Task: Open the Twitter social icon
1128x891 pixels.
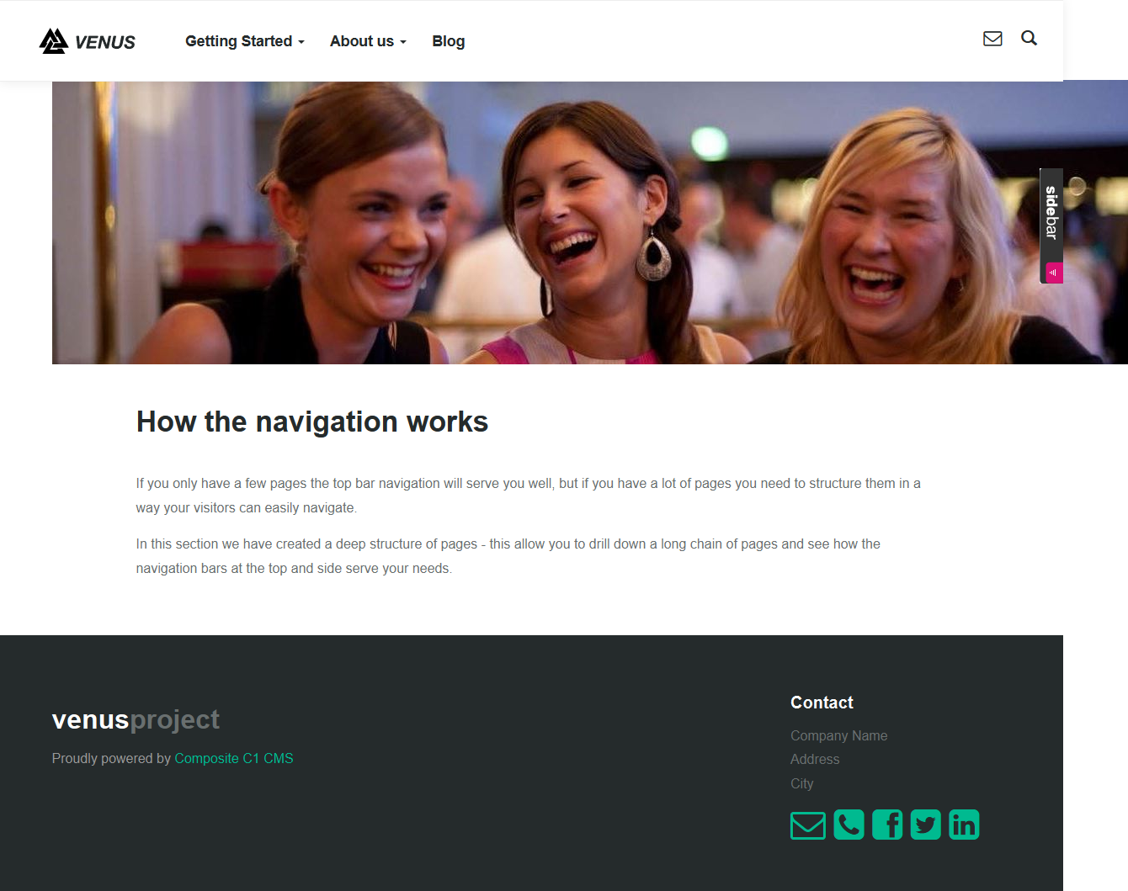Action: tap(925, 825)
